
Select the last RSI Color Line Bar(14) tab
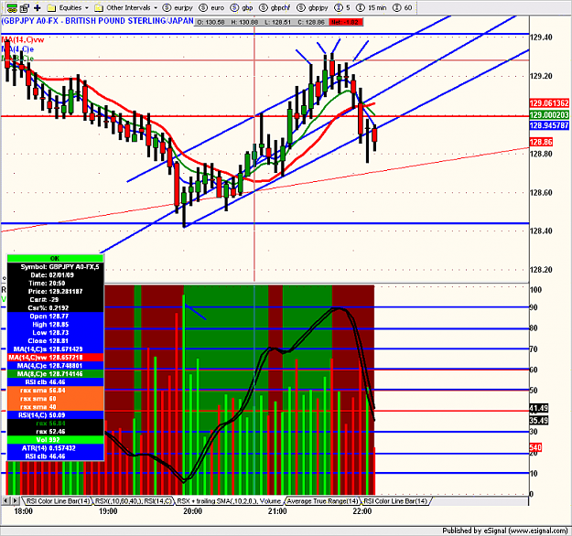pyautogui.click(x=395, y=501)
